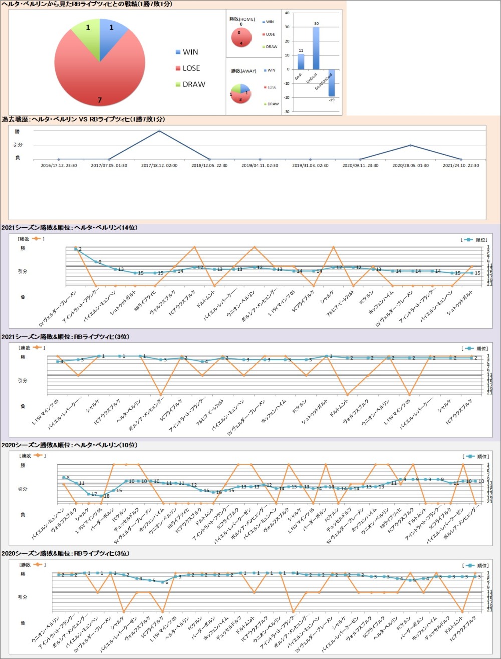Image resolution: width=501 pixels, height=659 pixels.
Task: Click the win peak at 2017/18.12 in the history chart
Action: [x=159, y=131]
